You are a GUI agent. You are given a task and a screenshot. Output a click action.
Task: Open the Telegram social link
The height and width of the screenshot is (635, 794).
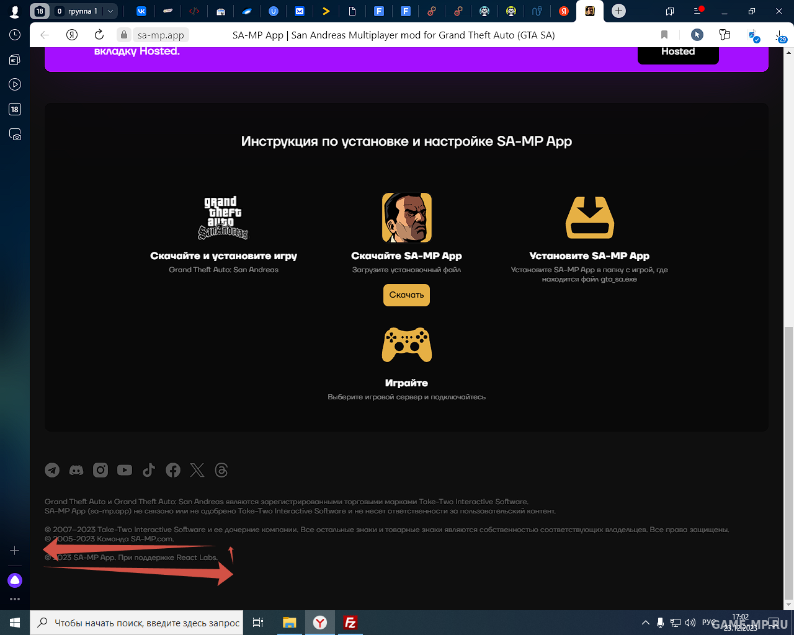pos(52,470)
